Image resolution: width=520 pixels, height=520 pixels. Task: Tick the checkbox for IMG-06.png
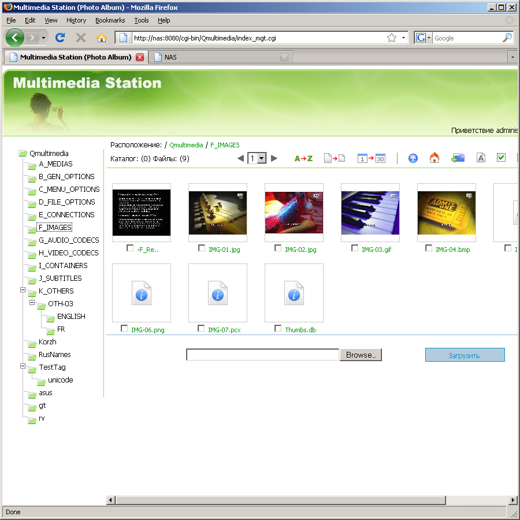click(124, 328)
